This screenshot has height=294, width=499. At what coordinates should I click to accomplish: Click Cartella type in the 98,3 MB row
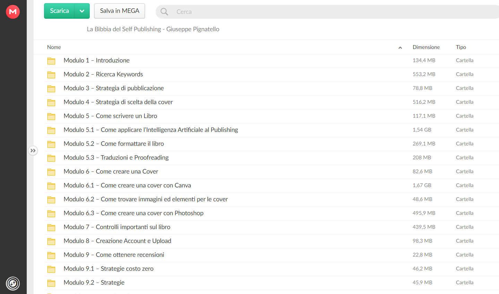click(465, 241)
